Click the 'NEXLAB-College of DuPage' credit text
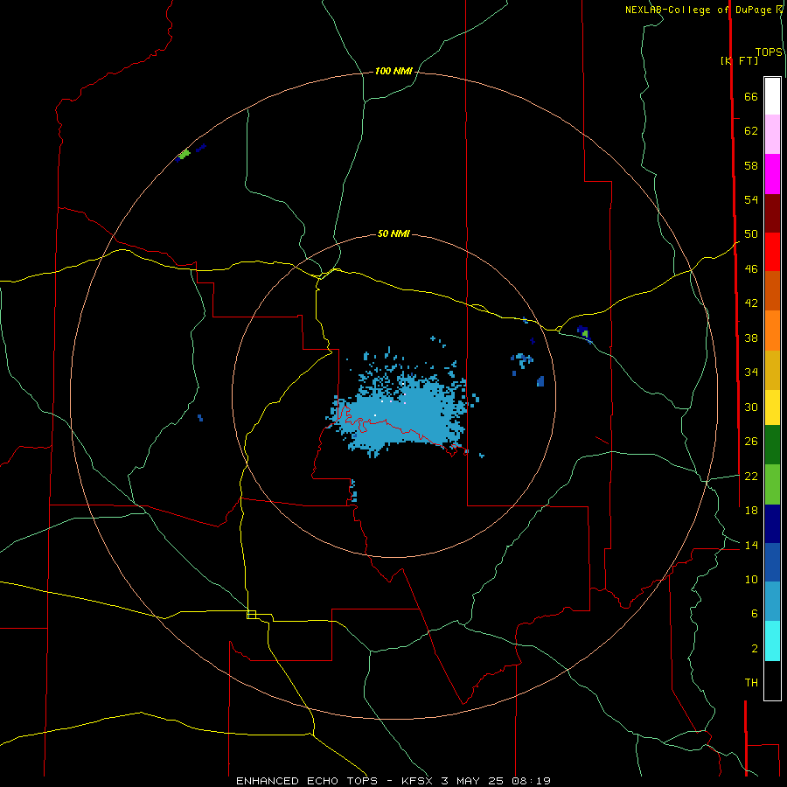 pos(698,10)
